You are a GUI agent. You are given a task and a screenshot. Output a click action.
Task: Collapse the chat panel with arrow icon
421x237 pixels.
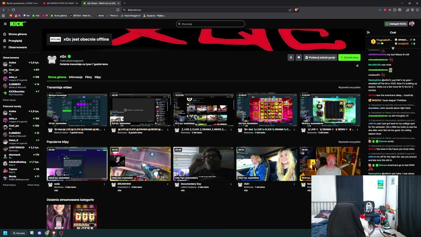click(368, 32)
